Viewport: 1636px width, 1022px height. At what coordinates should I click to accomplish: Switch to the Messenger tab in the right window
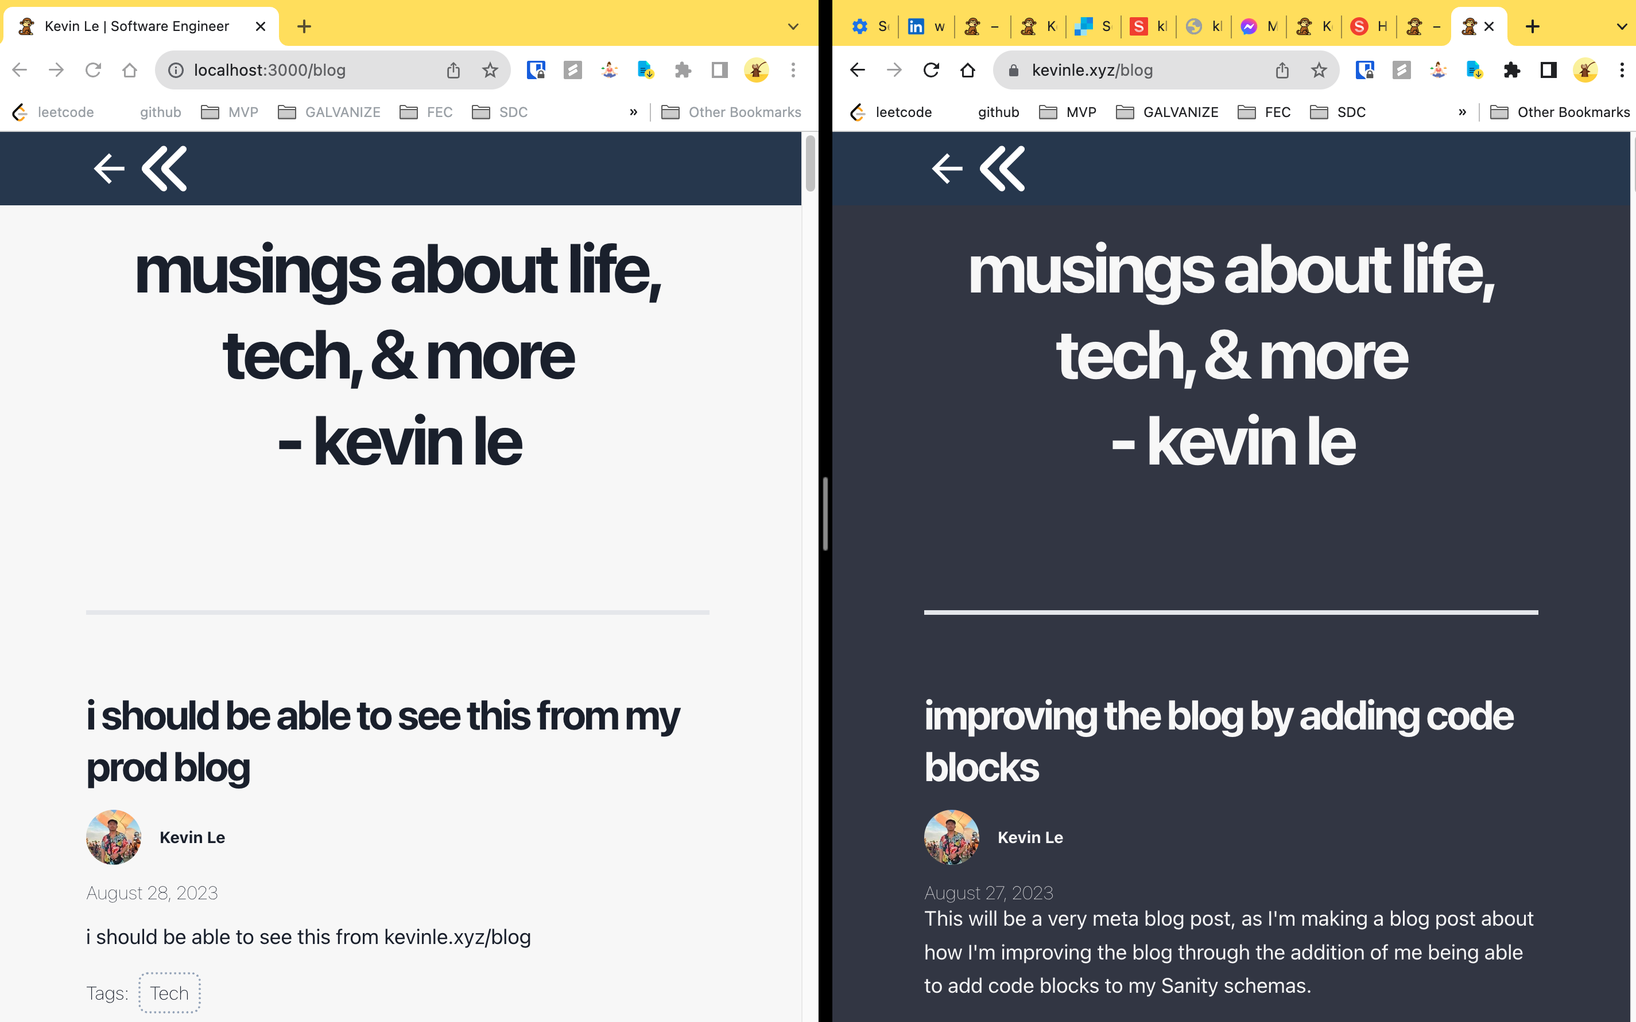[x=1258, y=27]
